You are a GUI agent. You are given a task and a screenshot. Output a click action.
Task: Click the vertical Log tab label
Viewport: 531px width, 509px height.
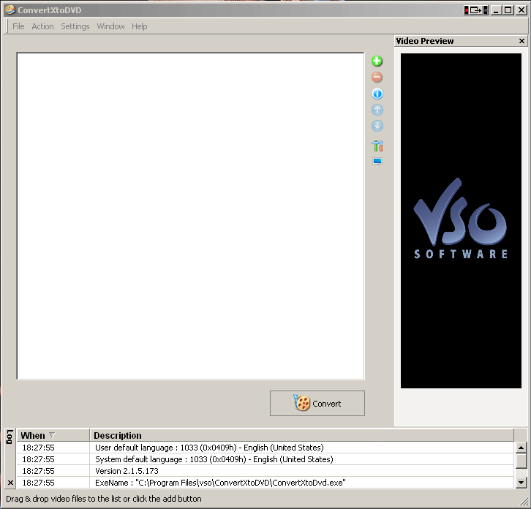(x=10, y=437)
